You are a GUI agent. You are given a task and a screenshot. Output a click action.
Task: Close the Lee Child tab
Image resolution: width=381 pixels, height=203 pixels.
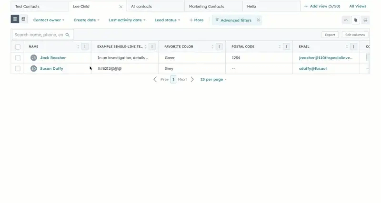click(121, 7)
